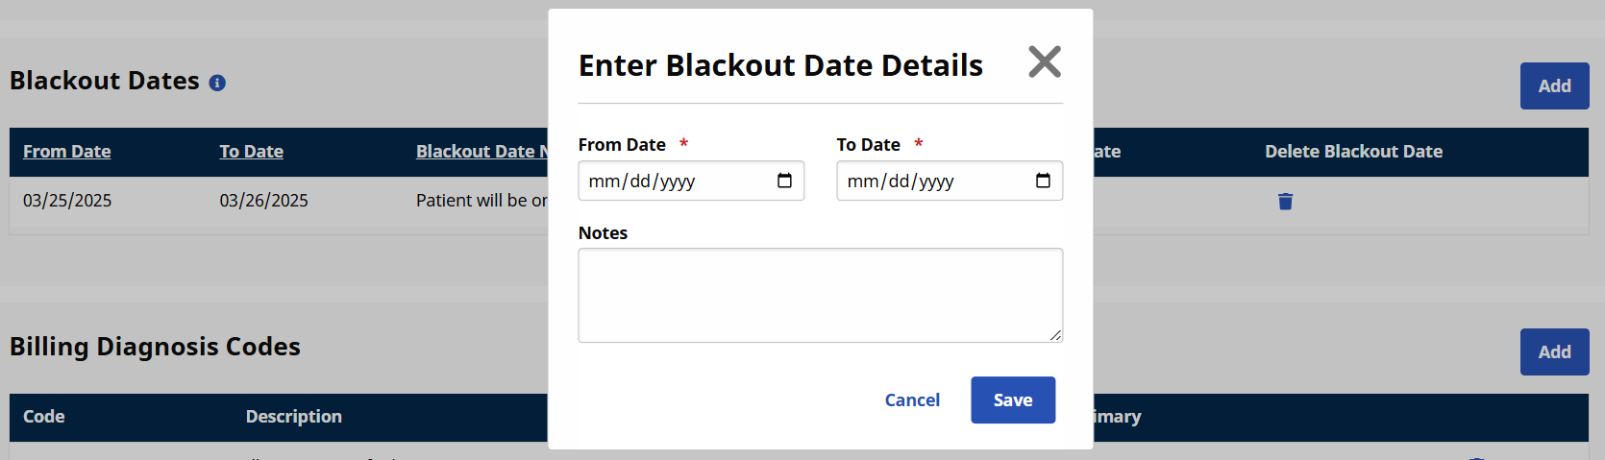This screenshot has height=460, width=1605.
Task: Select the 03/25/2025 from date cell
Action: [67, 201]
